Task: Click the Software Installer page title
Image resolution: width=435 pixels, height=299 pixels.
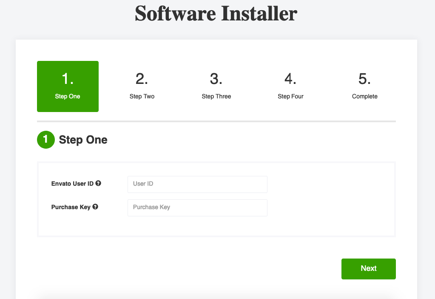Action: click(216, 14)
